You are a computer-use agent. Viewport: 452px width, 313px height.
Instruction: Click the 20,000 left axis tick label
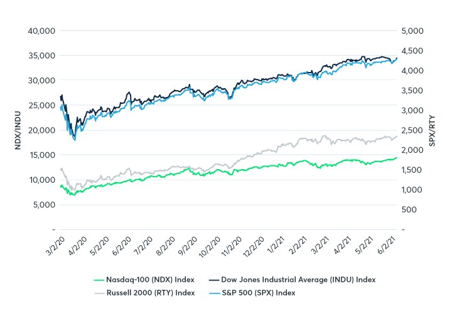pos(42,130)
